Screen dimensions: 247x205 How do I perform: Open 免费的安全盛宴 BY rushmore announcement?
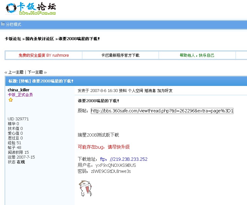(x=44, y=55)
